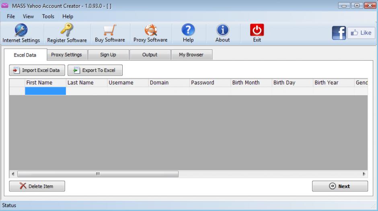Click the Next button
The image size is (378, 211).
pyautogui.click(x=340, y=186)
